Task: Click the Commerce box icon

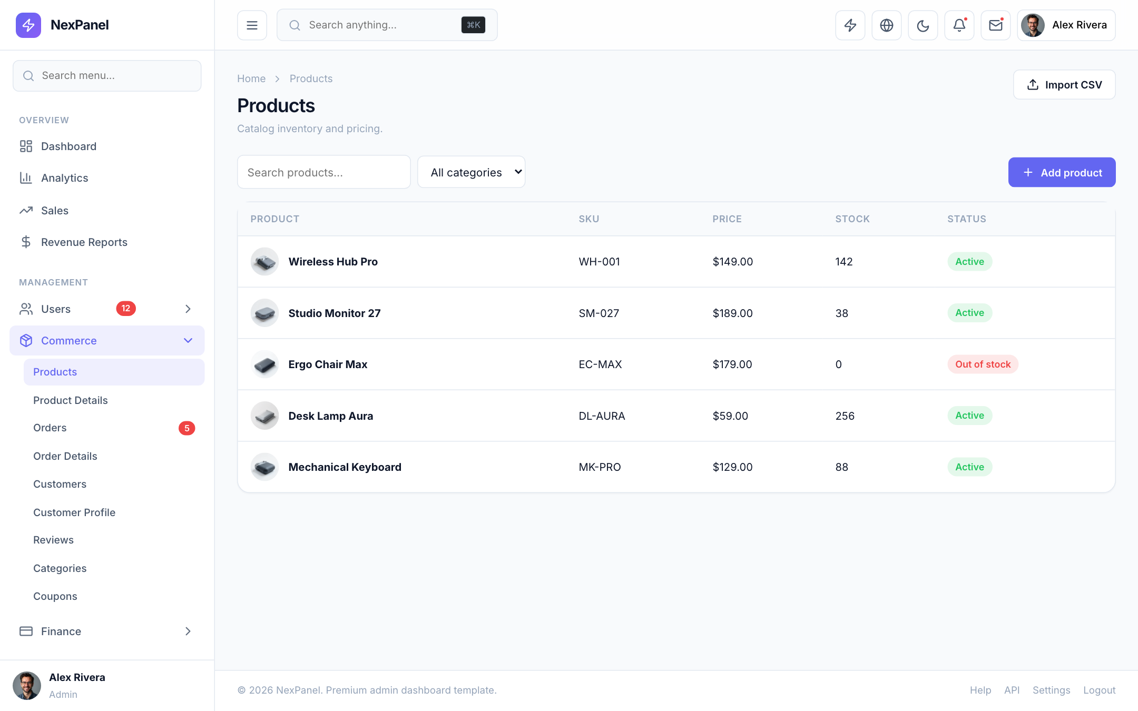Action: point(26,340)
